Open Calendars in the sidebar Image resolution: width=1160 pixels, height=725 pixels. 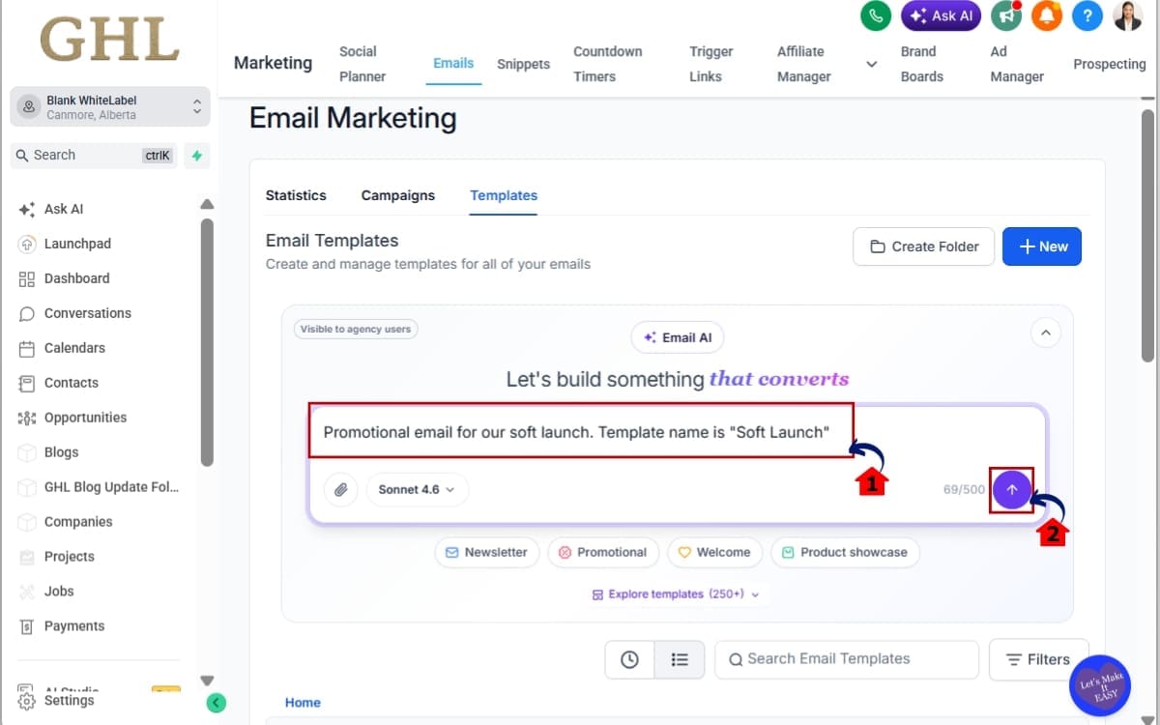pos(74,348)
